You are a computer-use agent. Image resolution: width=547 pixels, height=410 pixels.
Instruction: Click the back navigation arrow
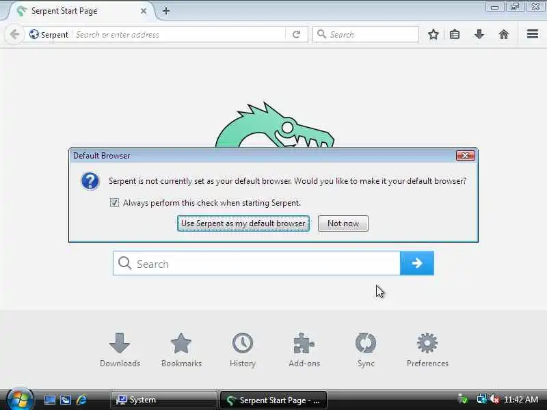[14, 34]
